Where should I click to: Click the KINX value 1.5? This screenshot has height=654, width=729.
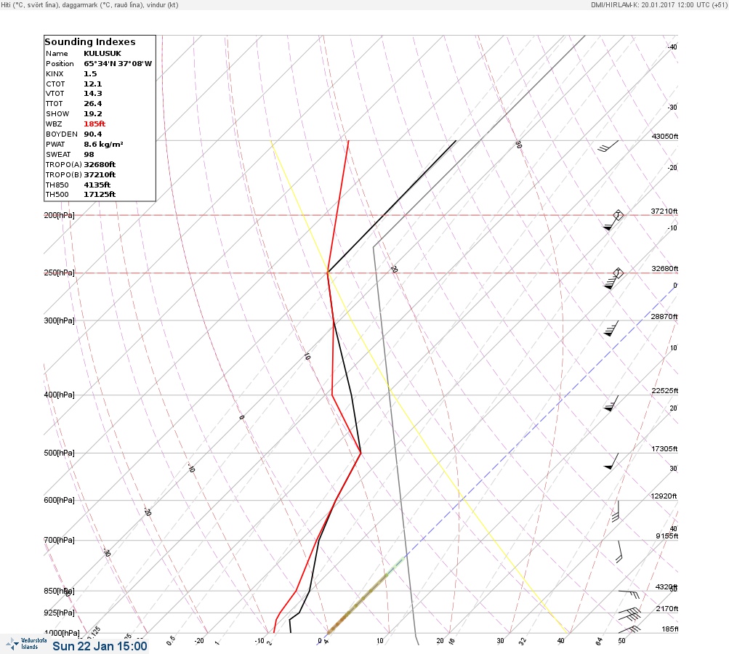coord(90,74)
